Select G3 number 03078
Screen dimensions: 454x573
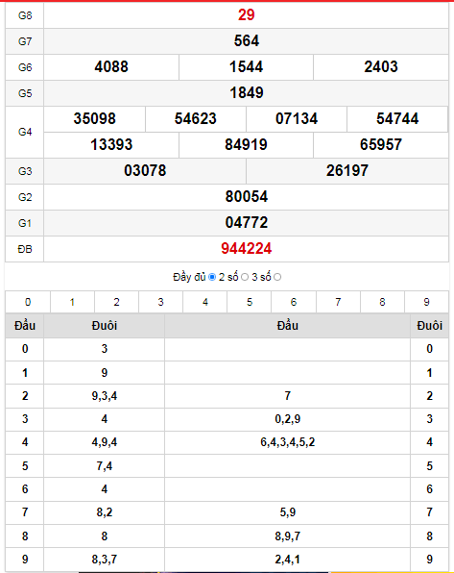[145, 171]
